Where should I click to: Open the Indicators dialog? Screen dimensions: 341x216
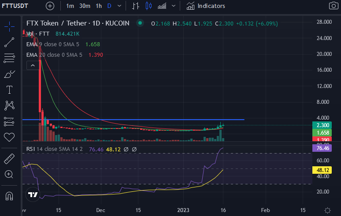205,6
